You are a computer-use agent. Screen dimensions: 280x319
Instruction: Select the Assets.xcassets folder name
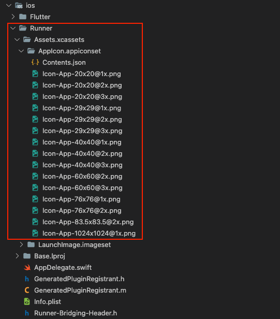pyautogui.click(x=59, y=40)
